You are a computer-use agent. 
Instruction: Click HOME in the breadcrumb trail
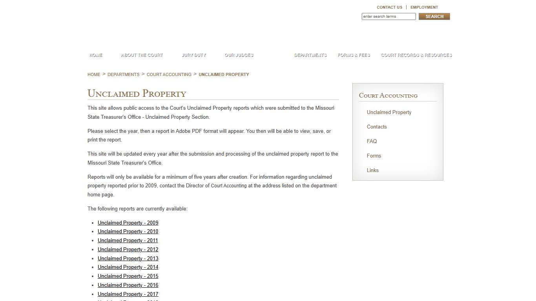(x=94, y=74)
